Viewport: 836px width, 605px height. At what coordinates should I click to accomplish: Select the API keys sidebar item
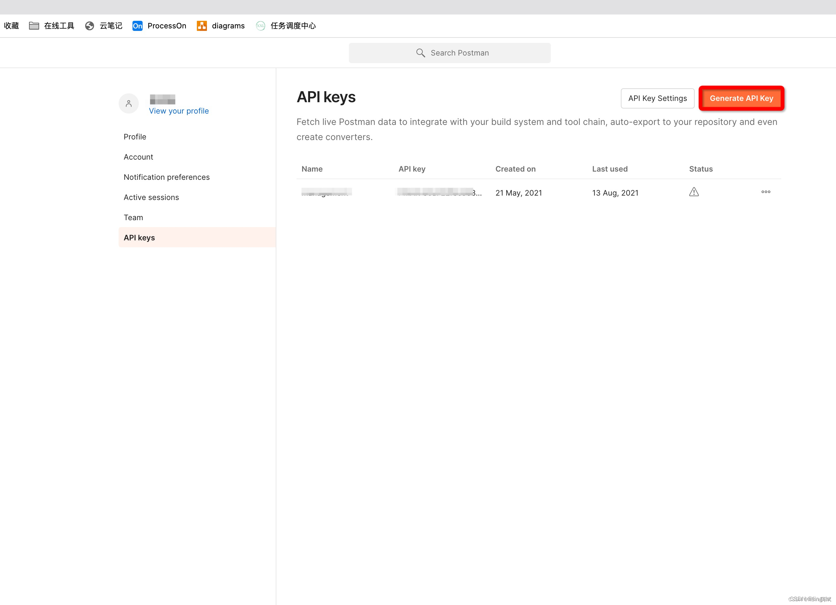click(x=139, y=238)
